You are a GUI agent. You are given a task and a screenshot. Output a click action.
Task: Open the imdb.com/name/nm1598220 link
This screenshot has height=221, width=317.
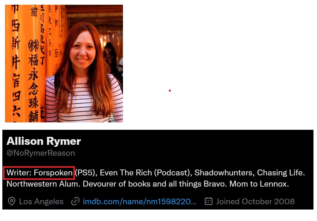click(x=139, y=201)
